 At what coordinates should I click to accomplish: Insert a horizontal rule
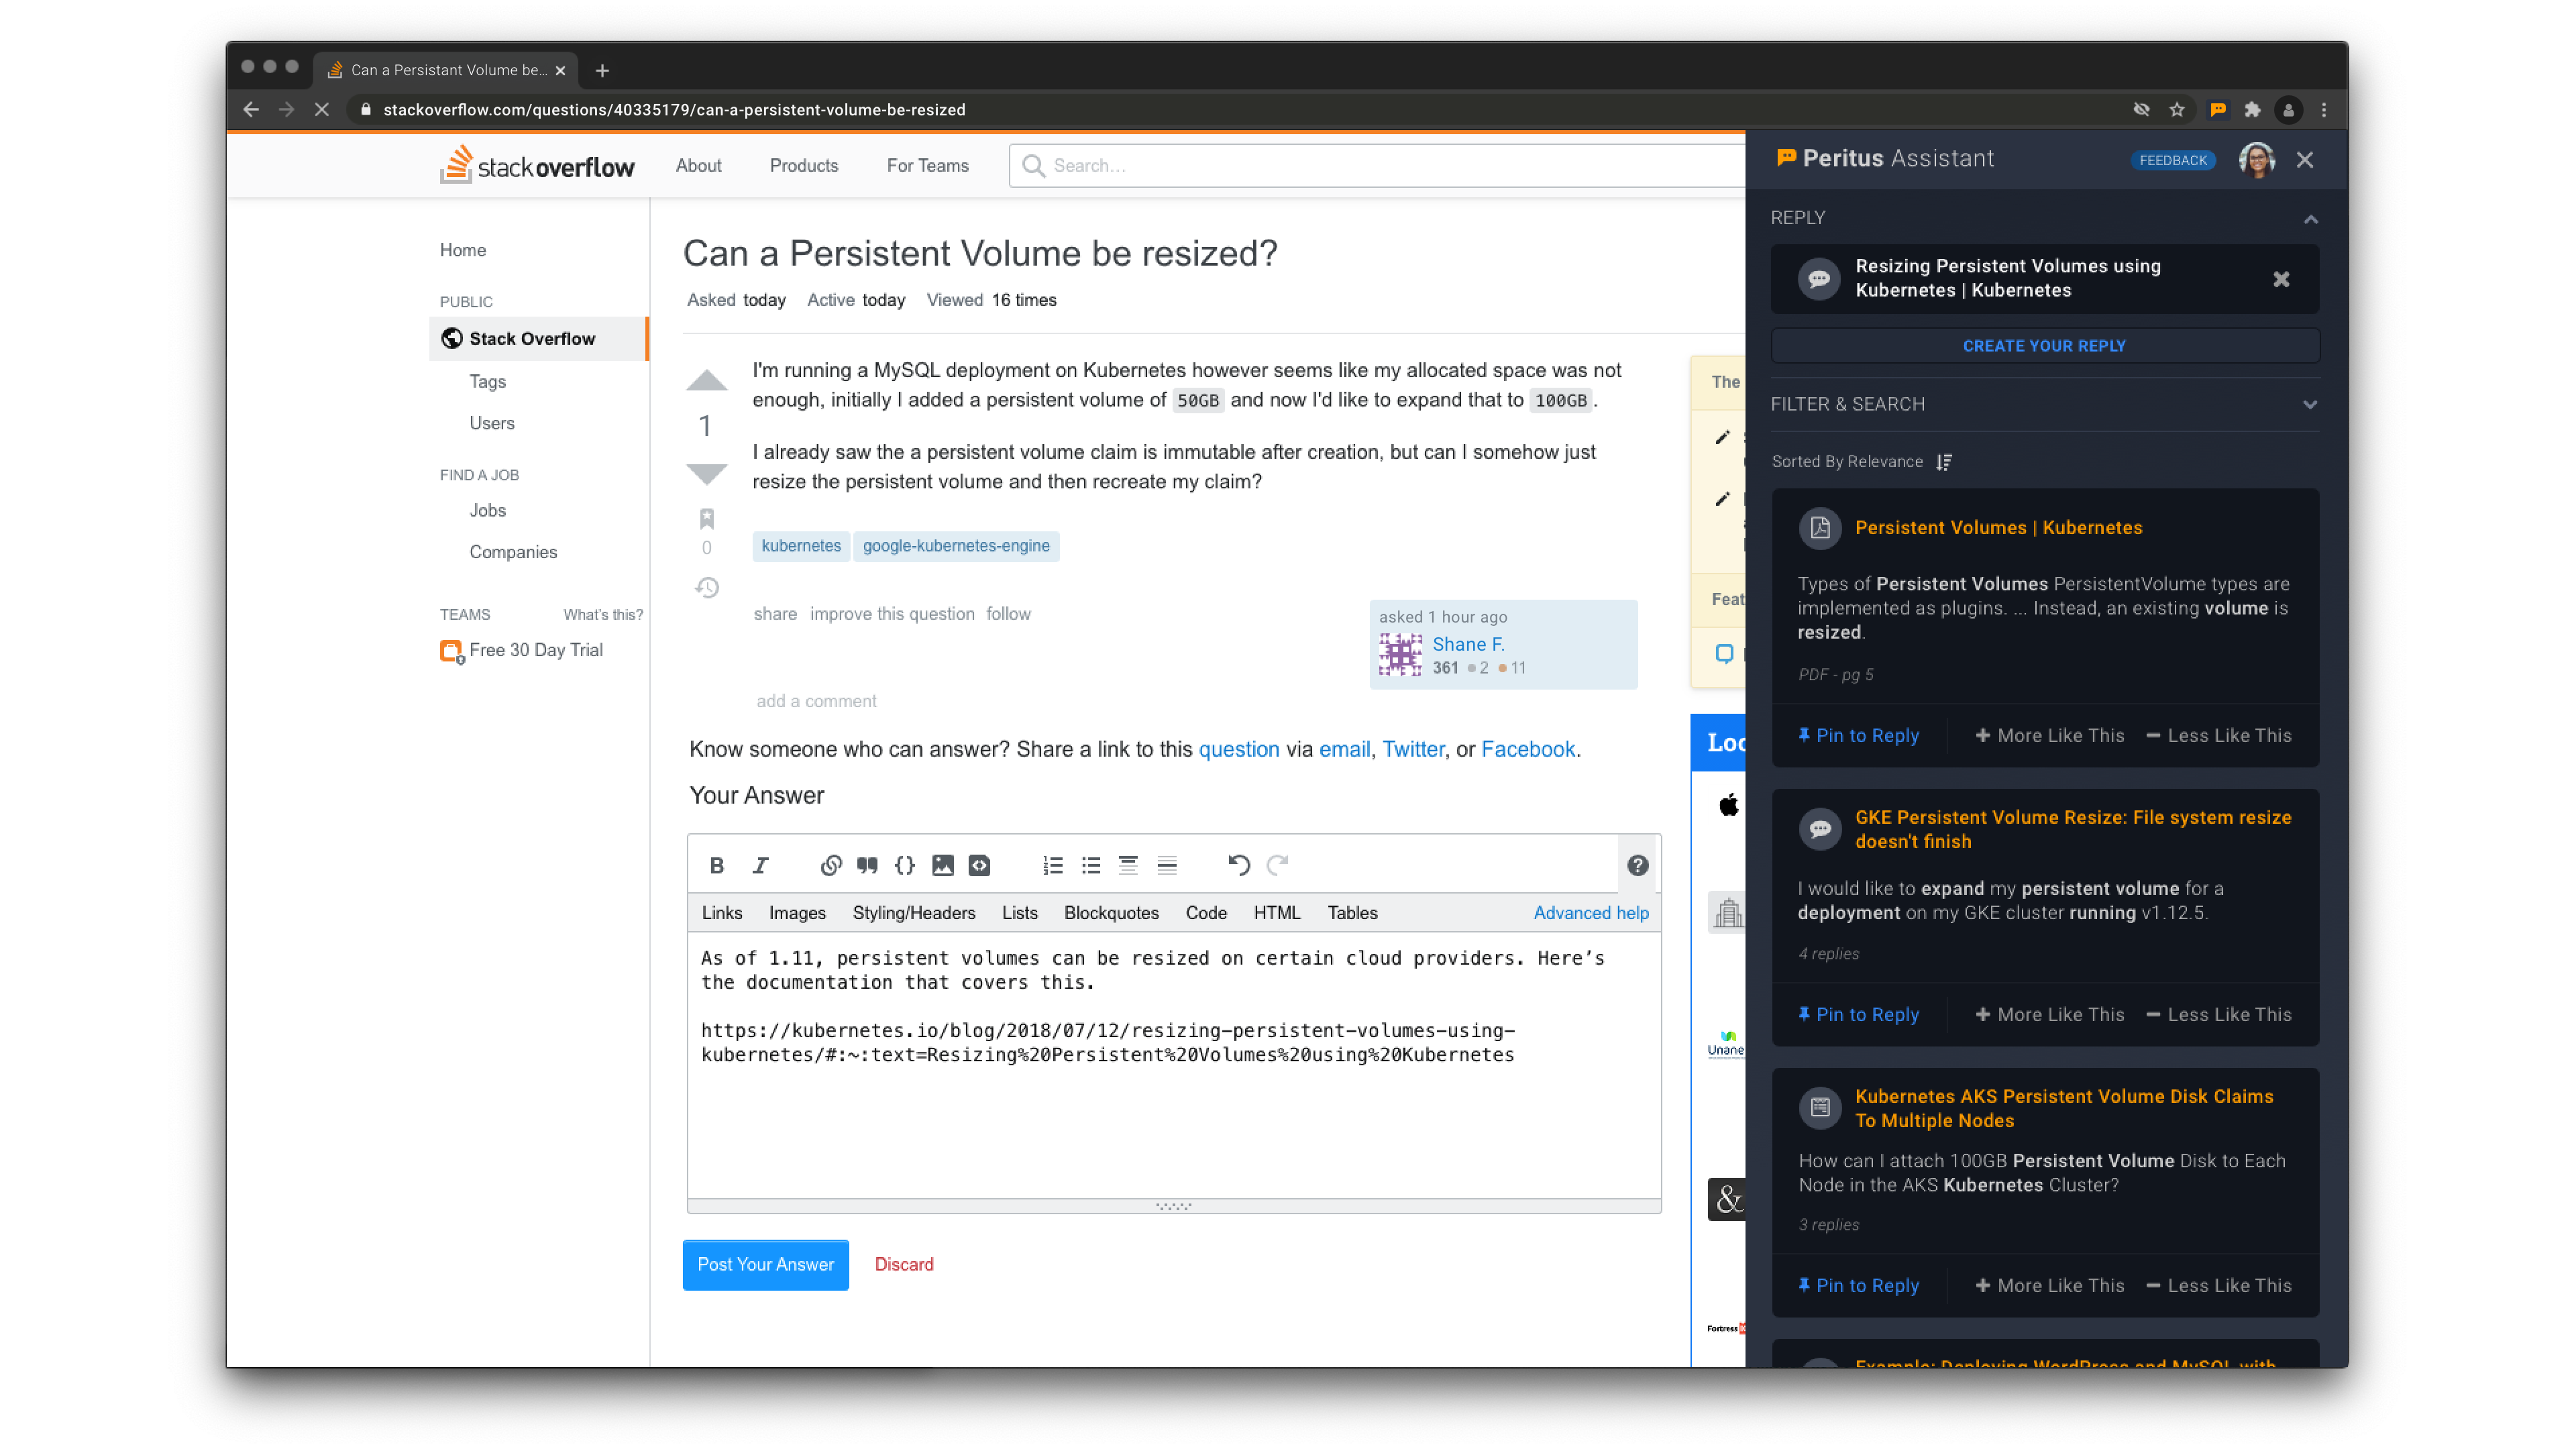coord(1167,865)
